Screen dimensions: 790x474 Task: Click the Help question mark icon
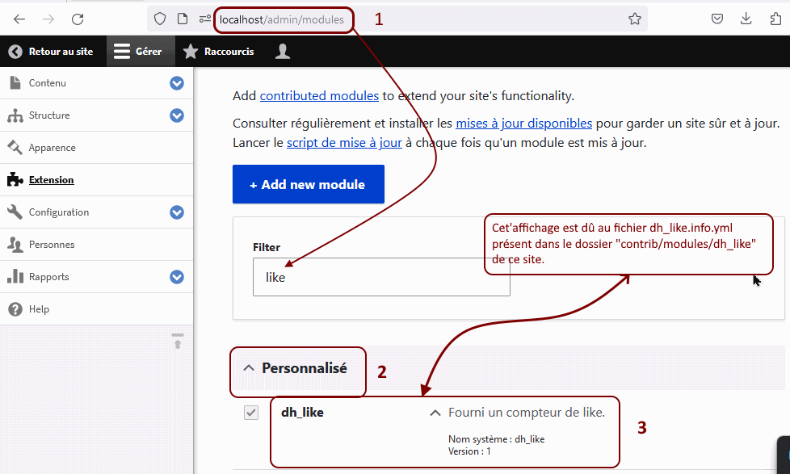pos(15,308)
